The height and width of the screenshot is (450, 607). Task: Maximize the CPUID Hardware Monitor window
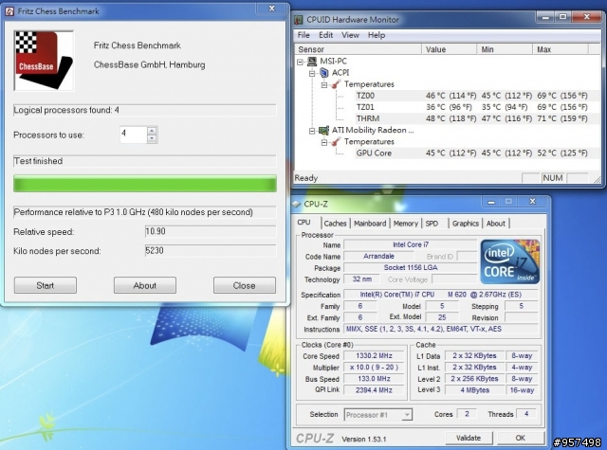point(562,17)
